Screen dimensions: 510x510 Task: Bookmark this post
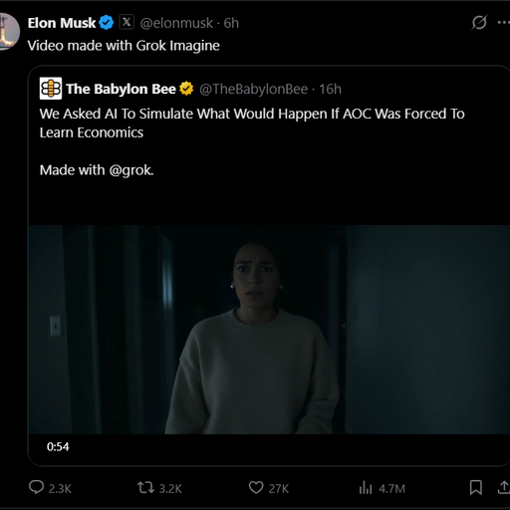point(476,488)
